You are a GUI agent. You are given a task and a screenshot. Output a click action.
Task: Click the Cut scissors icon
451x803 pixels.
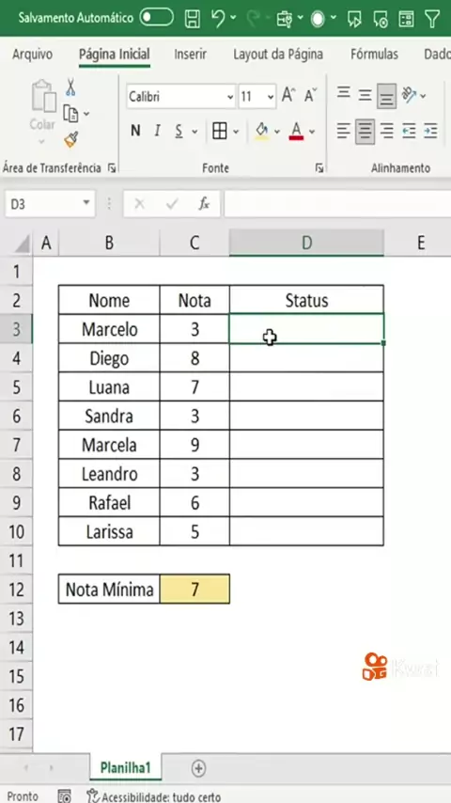(70, 87)
